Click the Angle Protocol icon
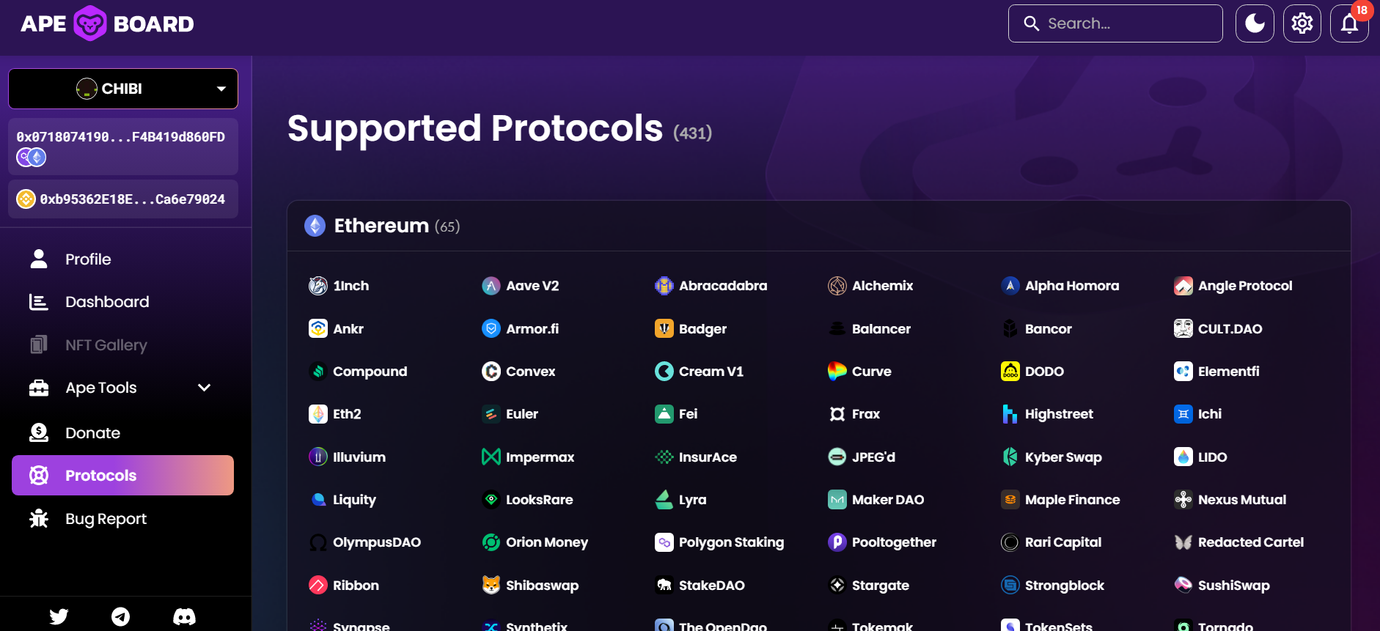This screenshot has width=1380, height=631. (x=1183, y=286)
